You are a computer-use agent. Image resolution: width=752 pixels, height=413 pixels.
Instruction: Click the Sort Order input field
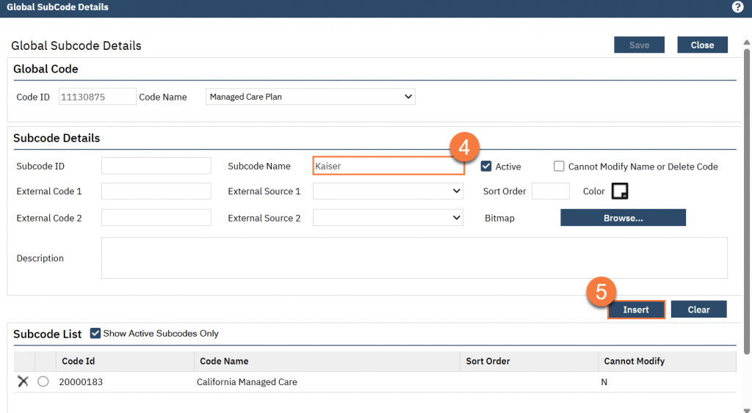coord(550,191)
